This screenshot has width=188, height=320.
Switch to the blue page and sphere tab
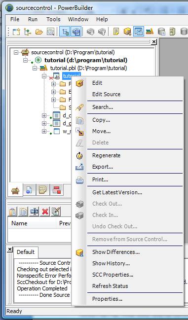coord(29,190)
